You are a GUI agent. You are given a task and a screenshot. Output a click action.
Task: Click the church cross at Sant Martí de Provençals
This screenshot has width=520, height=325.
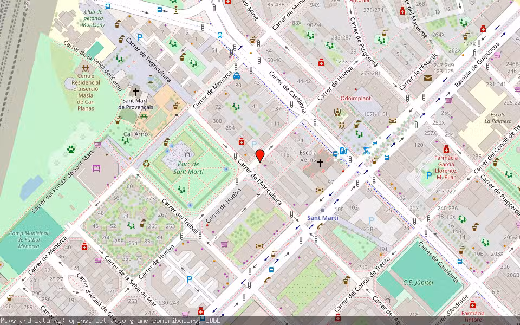[136, 92]
